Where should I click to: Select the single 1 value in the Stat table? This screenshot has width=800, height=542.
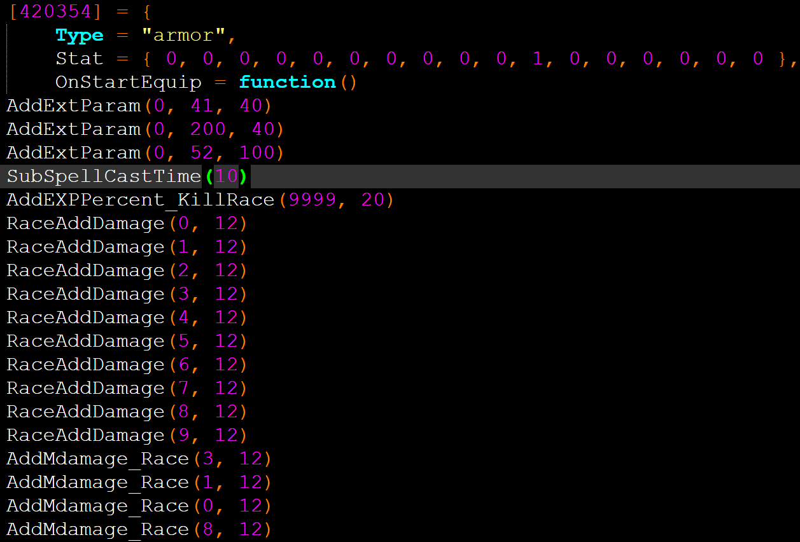pos(538,59)
